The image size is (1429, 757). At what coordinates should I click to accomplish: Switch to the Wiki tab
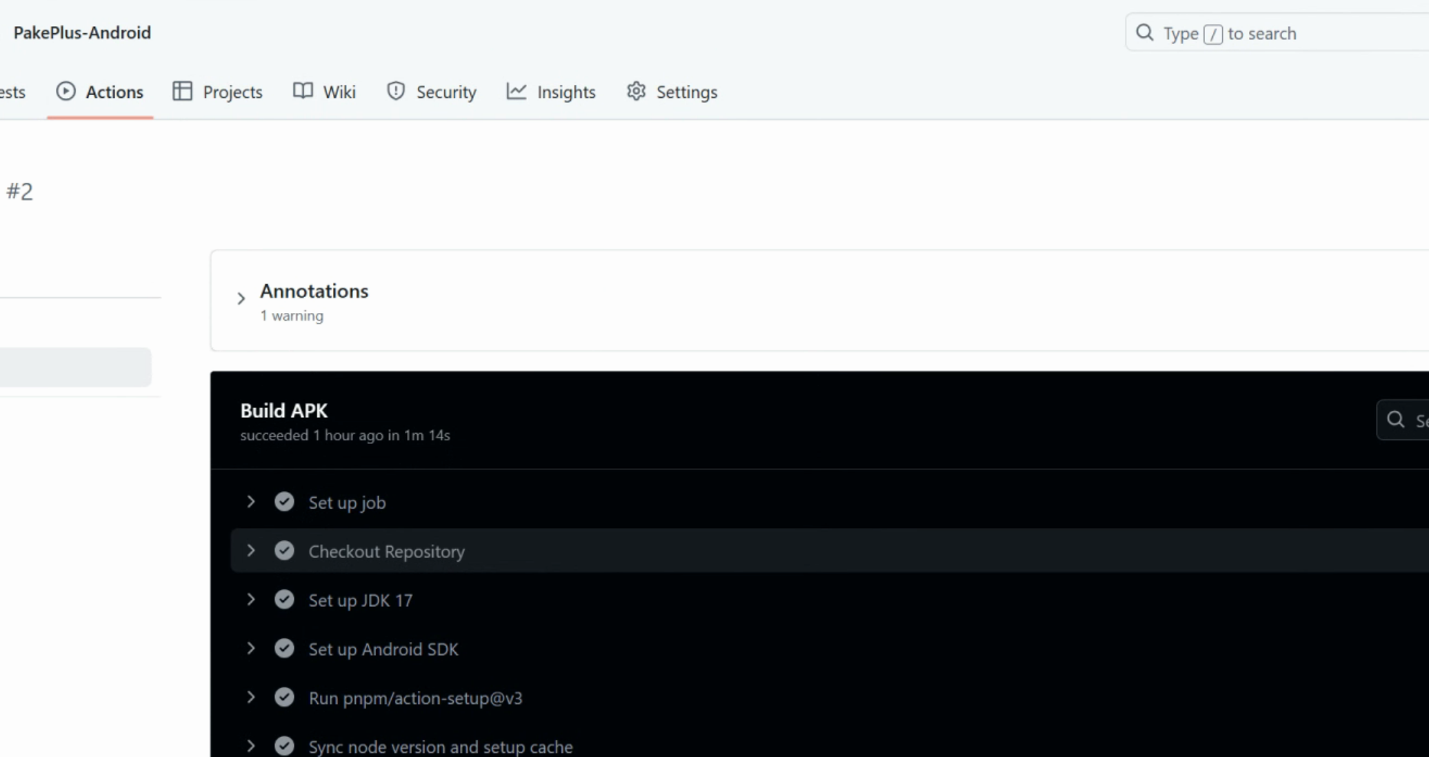tap(338, 91)
